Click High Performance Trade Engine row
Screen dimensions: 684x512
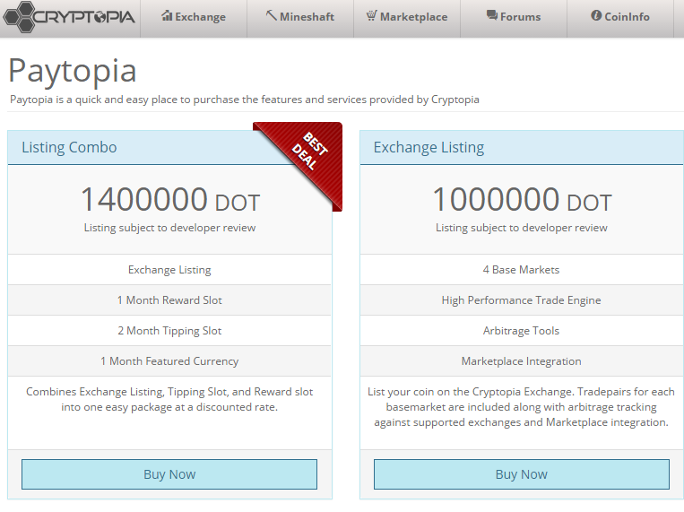(x=521, y=300)
